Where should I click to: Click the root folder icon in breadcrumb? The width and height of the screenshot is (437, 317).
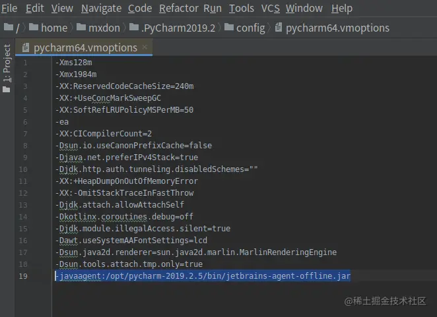pyautogui.click(x=9, y=27)
